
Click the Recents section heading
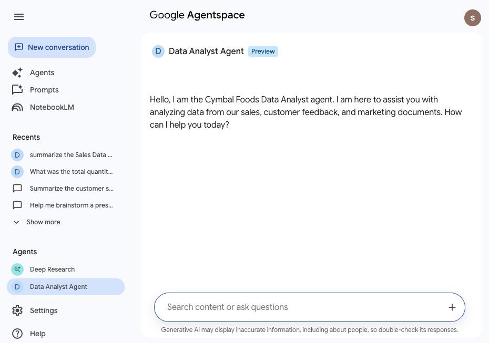(x=26, y=138)
